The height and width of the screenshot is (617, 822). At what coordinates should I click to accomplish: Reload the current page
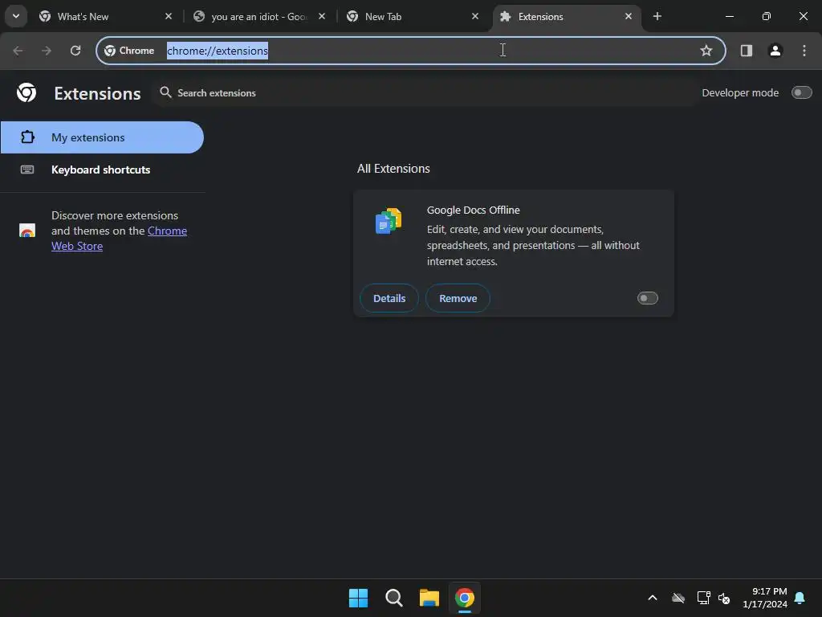point(75,51)
